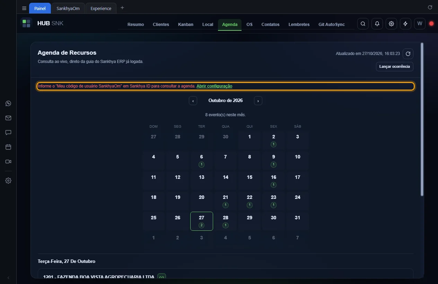Open sidebar settings gear icon
Image resolution: width=438 pixels, height=284 pixels.
8,181
